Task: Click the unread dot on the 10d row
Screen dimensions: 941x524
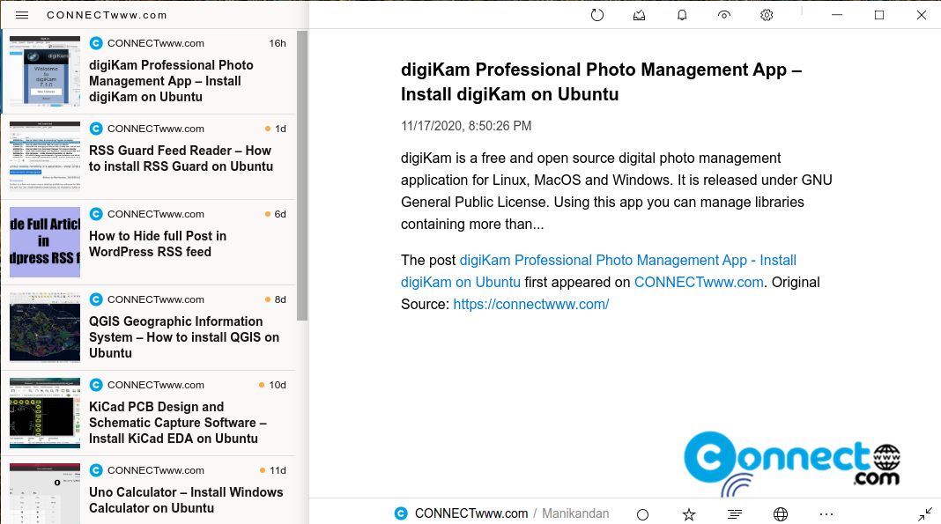Action: [262, 385]
